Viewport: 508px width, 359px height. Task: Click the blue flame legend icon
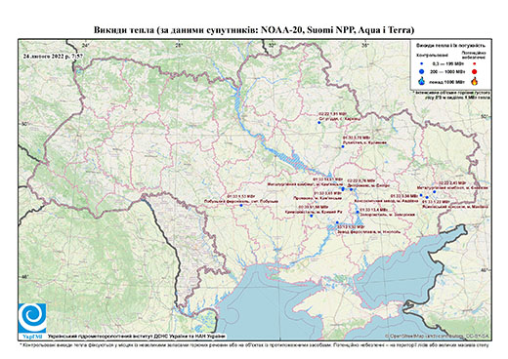422,81
